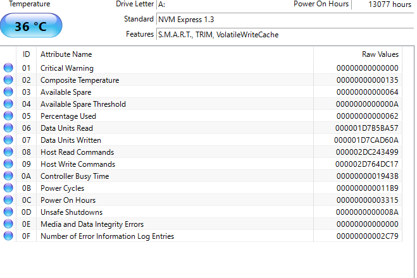The height and width of the screenshot is (278, 417).
Task: Click orb for Number of Error Information Log Entries
Action: pos(8,236)
